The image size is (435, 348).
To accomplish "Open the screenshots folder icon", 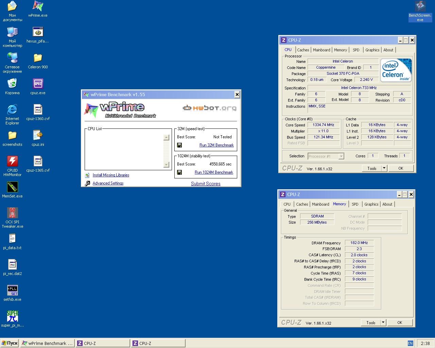I will pyautogui.click(x=12, y=138).
